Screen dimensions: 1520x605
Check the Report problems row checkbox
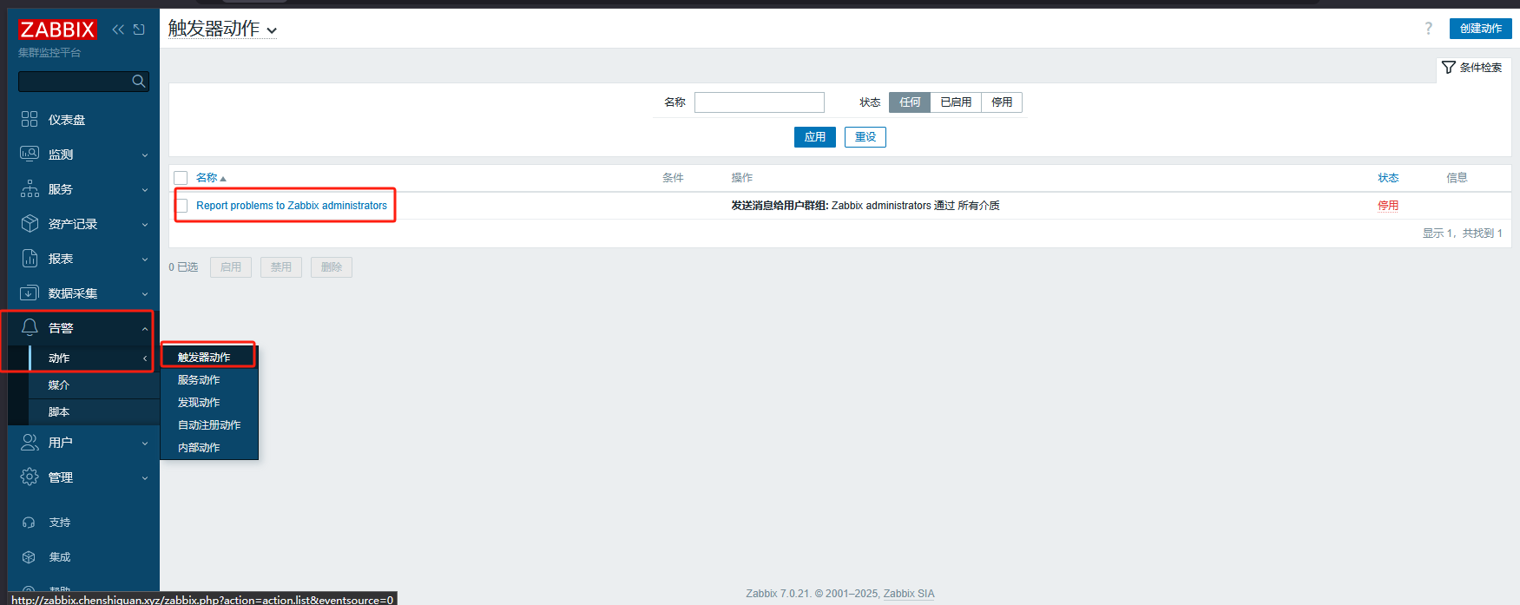(x=182, y=206)
